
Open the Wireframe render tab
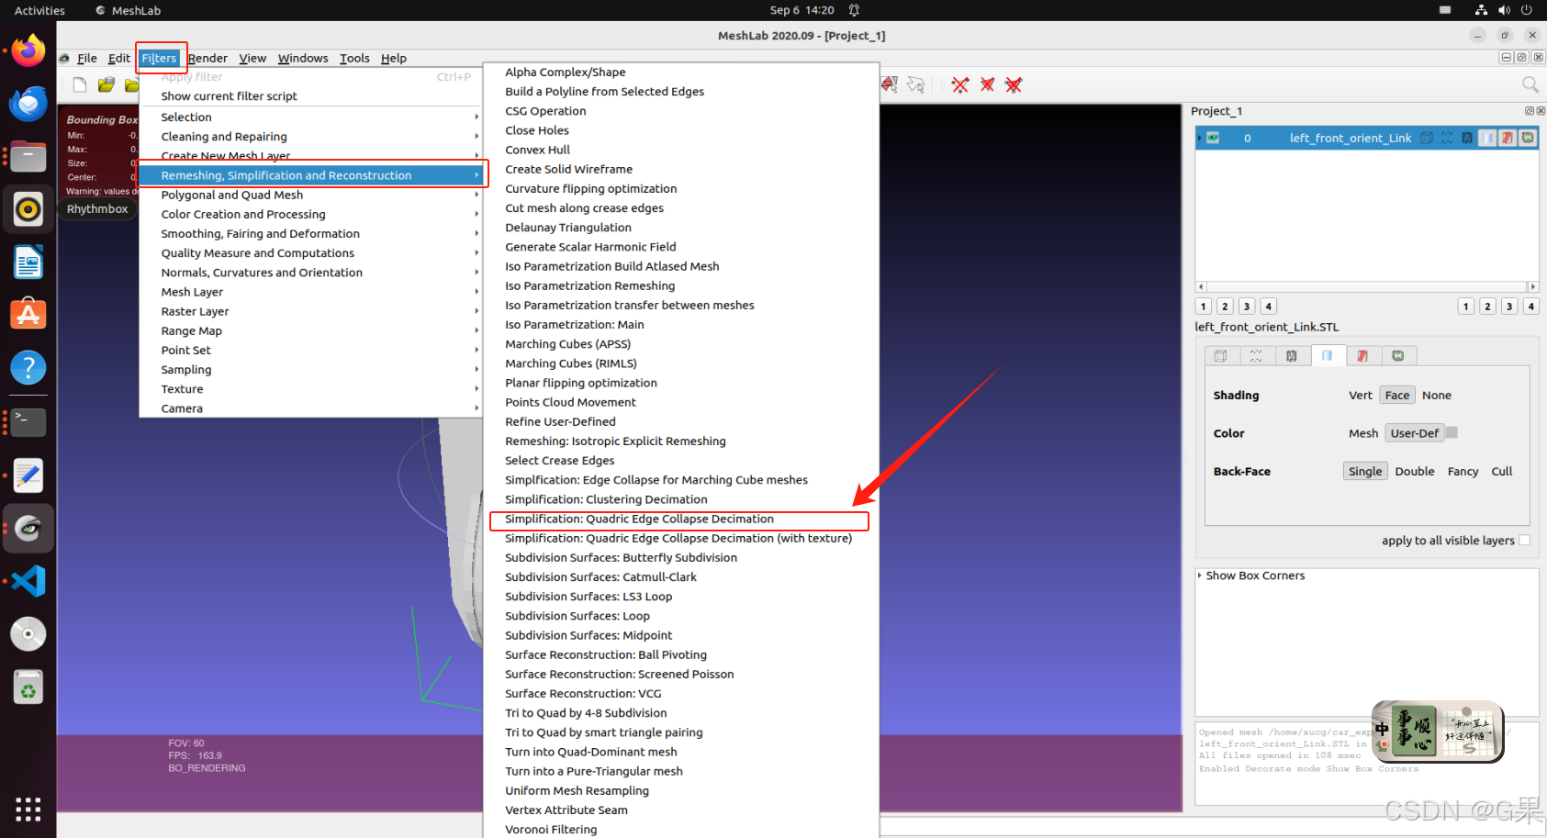1292,356
